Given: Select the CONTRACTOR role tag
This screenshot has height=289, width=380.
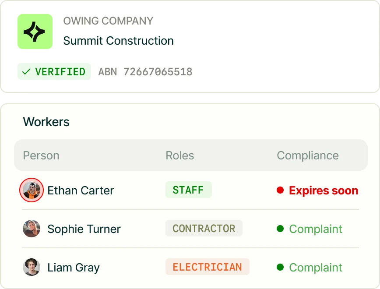Looking at the screenshot, I should [x=204, y=229].
